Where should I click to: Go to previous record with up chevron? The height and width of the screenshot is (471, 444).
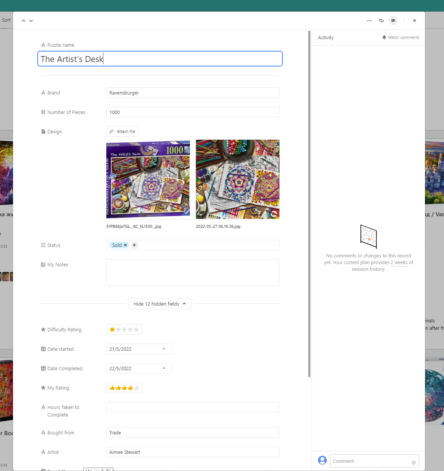[x=24, y=21]
